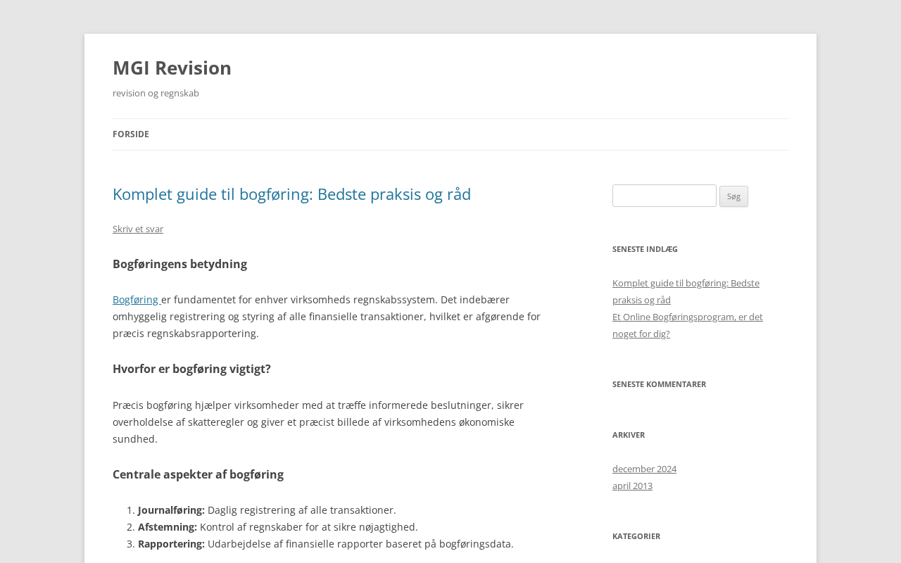The image size is (901, 563).
Task: Click the Journalføring list item
Action: pyautogui.click(x=267, y=510)
